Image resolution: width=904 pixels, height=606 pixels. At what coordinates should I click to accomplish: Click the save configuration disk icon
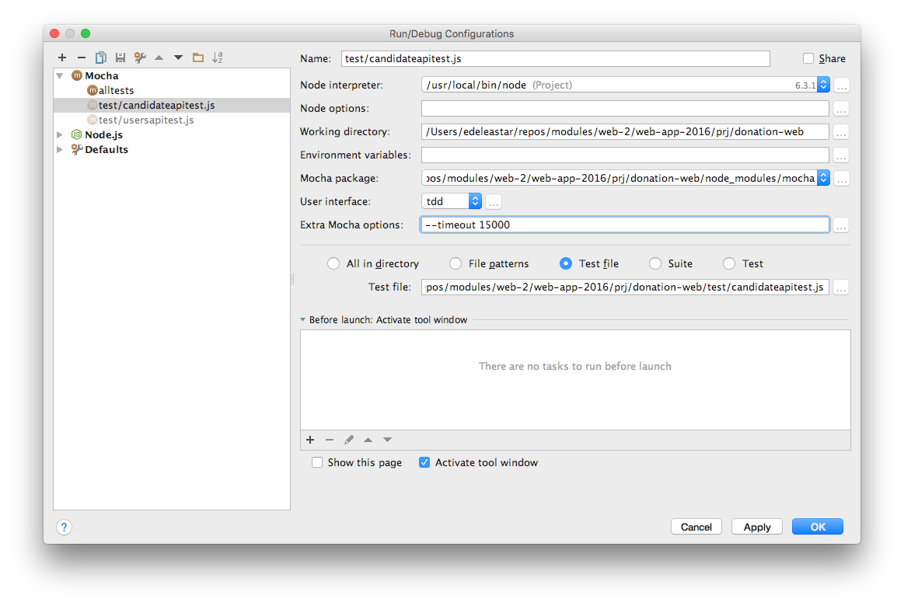pyautogui.click(x=120, y=57)
